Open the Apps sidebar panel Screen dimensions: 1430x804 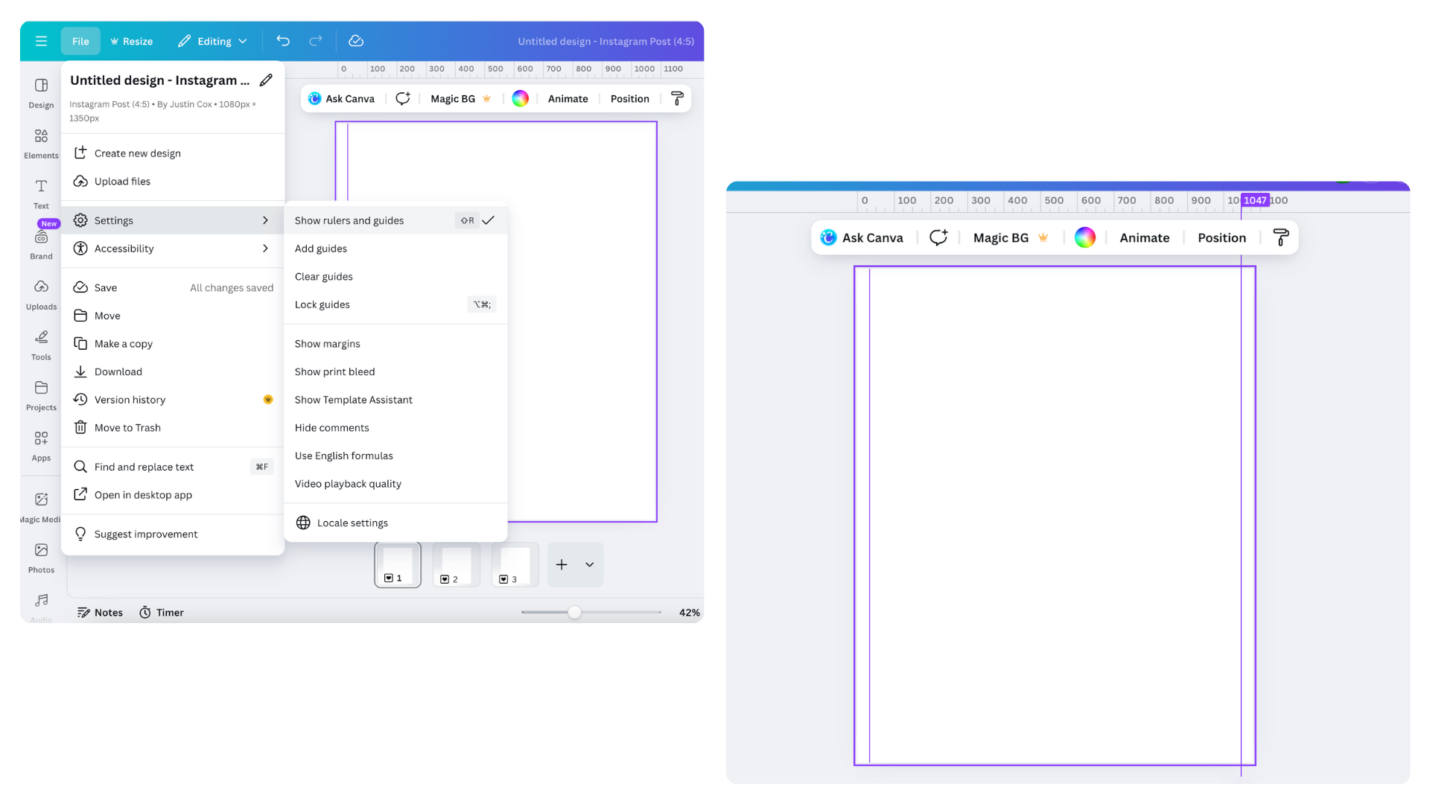coord(41,445)
